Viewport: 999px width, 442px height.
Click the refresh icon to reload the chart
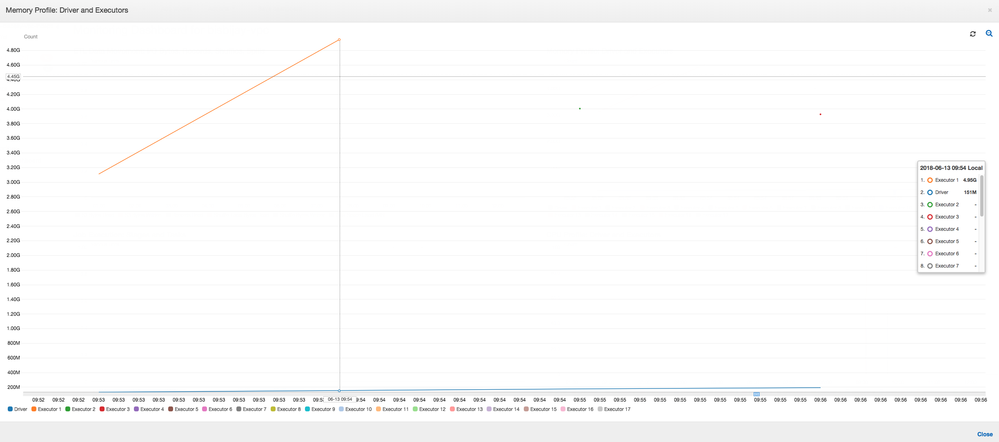[x=973, y=33]
